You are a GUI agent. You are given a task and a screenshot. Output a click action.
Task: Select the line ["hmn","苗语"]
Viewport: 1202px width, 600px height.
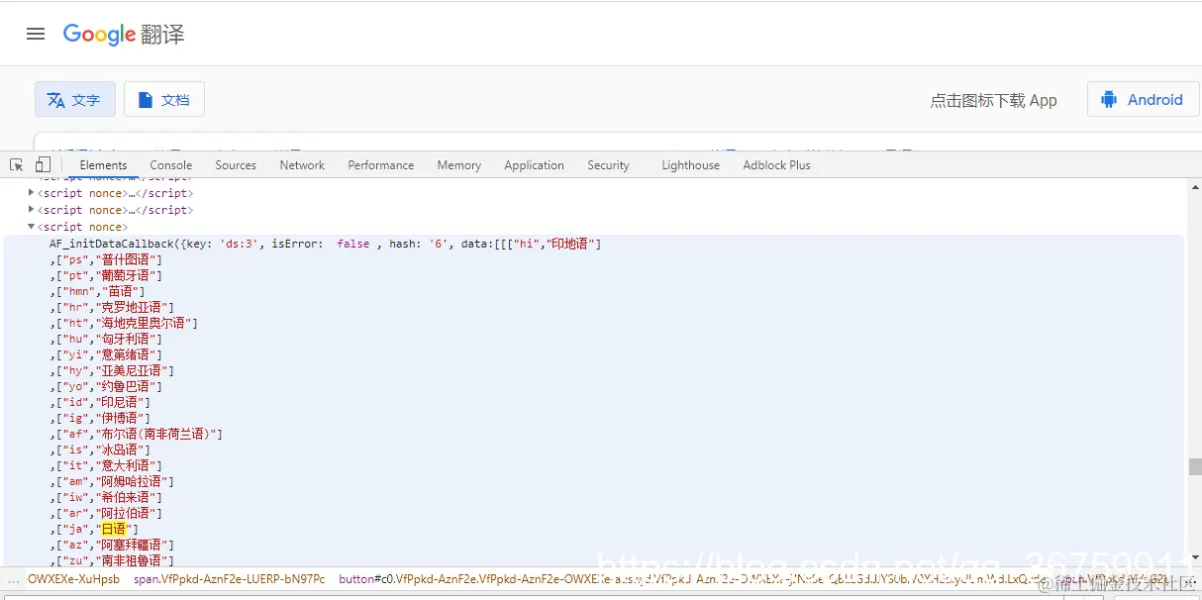pos(97,291)
